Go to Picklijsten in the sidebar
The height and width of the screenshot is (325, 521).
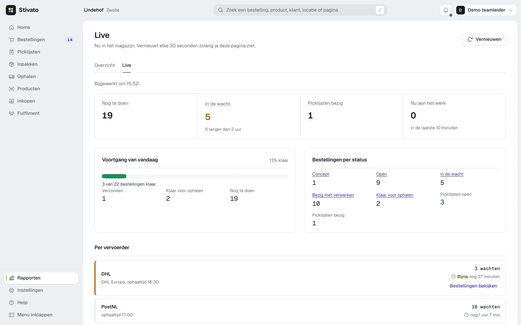pos(41,52)
